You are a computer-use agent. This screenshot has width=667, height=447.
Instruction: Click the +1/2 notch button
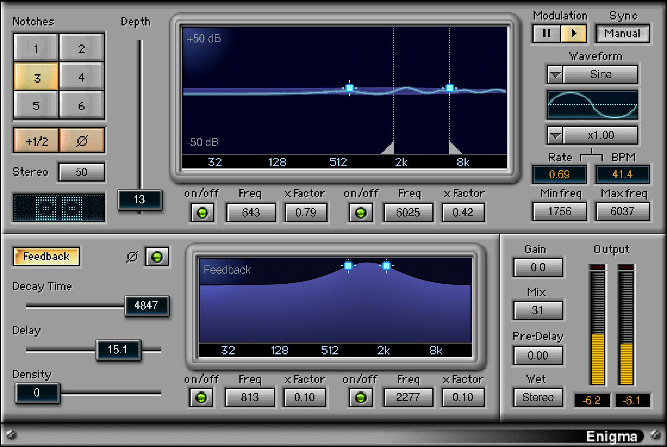(x=37, y=141)
